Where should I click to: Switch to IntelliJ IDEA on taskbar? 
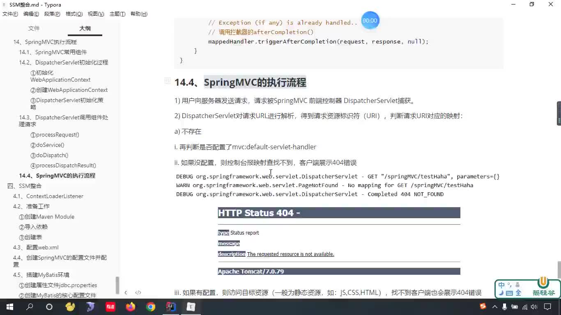pyautogui.click(x=171, y=306)
